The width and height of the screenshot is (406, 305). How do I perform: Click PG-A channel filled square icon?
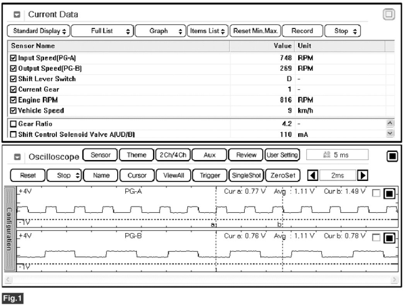pos(389,194)
